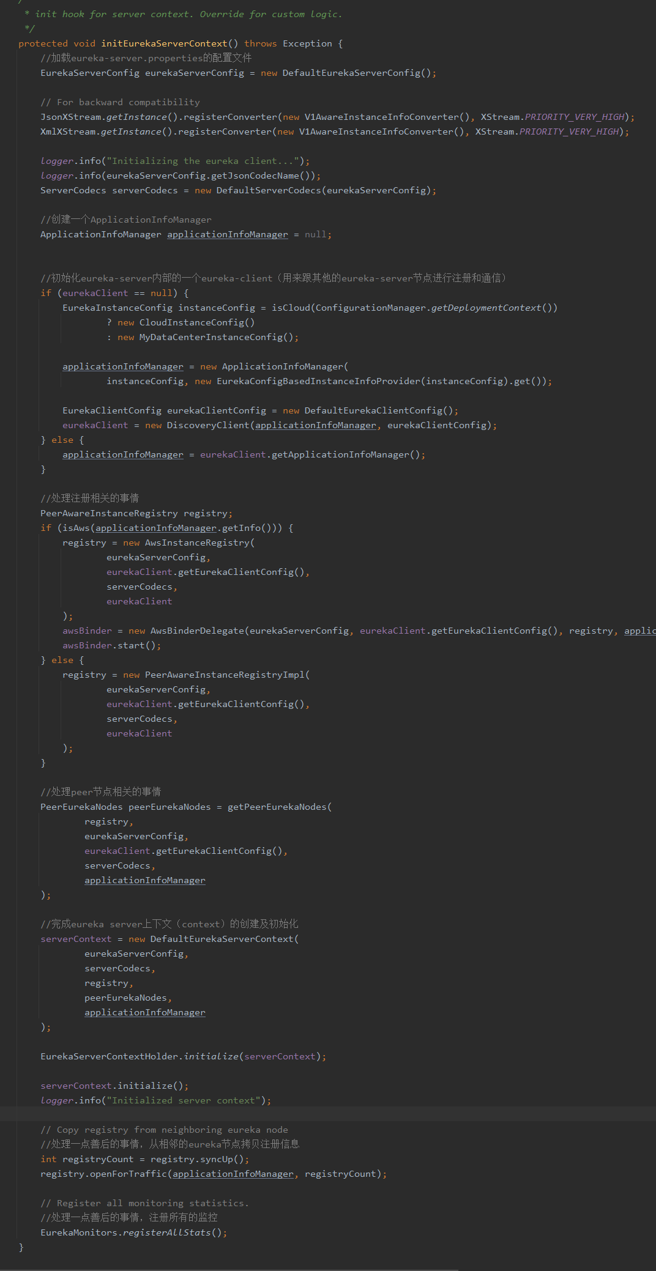Image resolution: width=656 pixels, height=1271 pixels.
Task: Click the throws keyword in method signature
Action: tap(261, 43)
